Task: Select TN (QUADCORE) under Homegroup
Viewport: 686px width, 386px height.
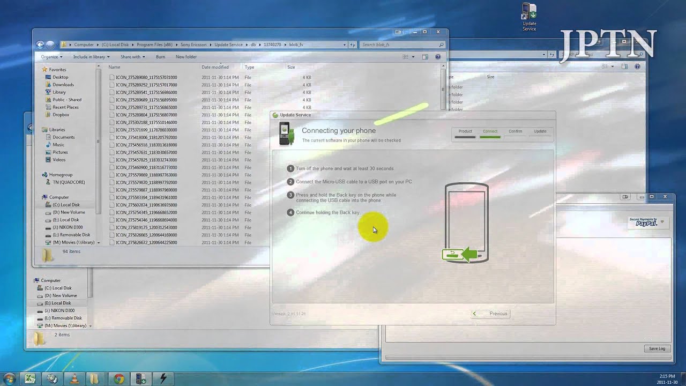Action: pyautogui.click(x=69, y=182)
